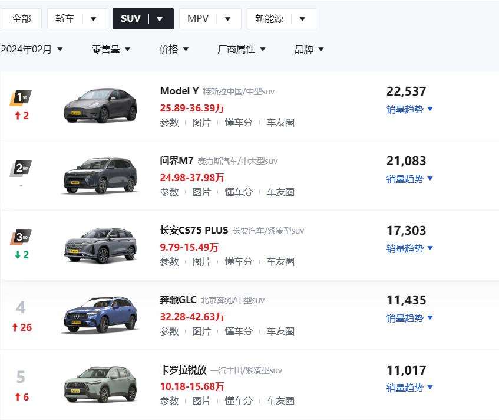The width and height of the screenshot is (499, 420).
Task: Expand 销量趋势 for 问界M7
Action: 409,179
